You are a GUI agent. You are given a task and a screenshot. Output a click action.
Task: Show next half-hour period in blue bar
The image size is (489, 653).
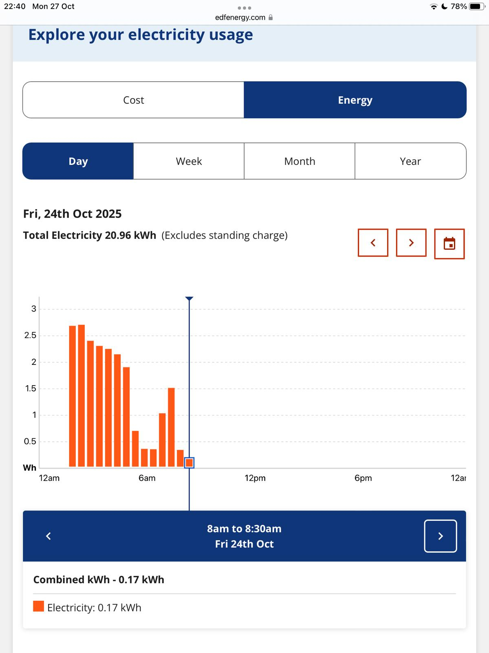(x=440, y=536)
